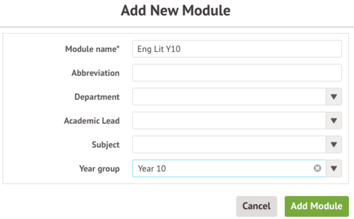Viewport: 354px width, 219px height.
Task: Open the Subject dropdown arrow
Action: tap(334, 145)
